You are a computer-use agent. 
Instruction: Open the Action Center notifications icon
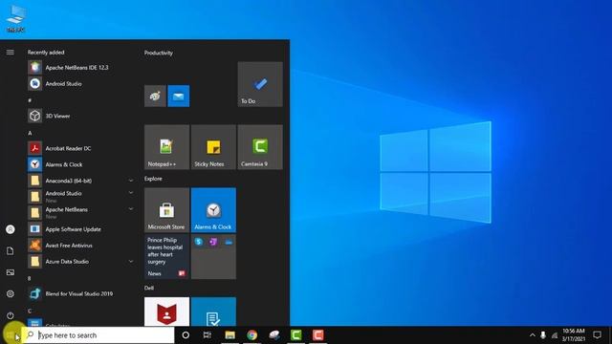click(x=597, y=335)
